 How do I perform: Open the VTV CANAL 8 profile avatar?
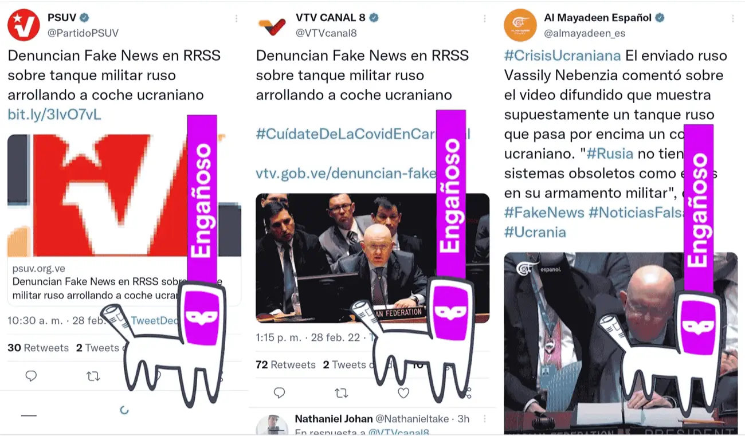[x=272, y=25]
